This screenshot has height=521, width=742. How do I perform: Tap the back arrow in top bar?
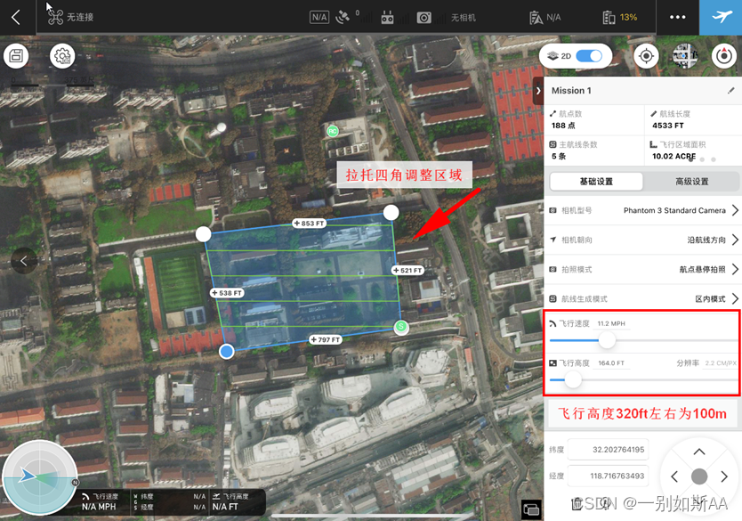[16, 17]
